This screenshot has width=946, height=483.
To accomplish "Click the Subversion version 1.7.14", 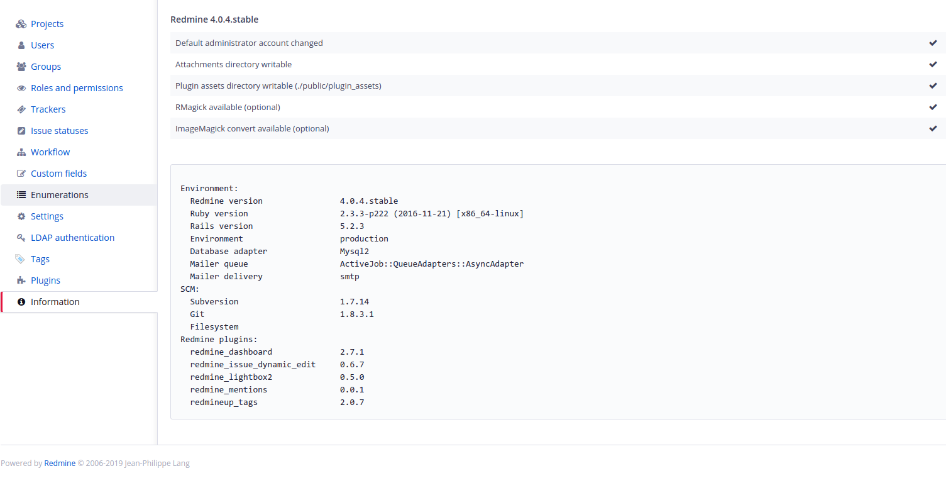I will [355, 302].
